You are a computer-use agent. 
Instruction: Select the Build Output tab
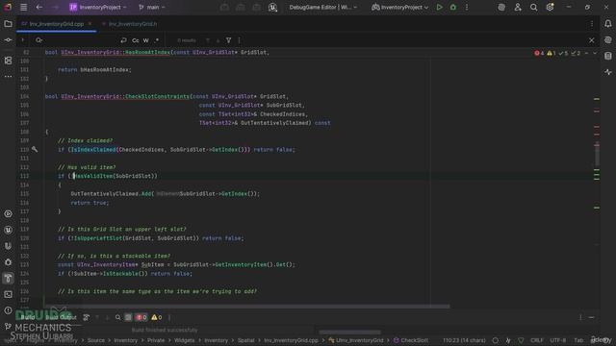pos(61,317)
